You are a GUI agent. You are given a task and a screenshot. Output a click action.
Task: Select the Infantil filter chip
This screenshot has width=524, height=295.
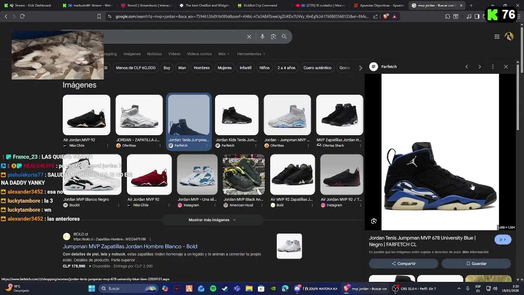click(x=245, y=68)
